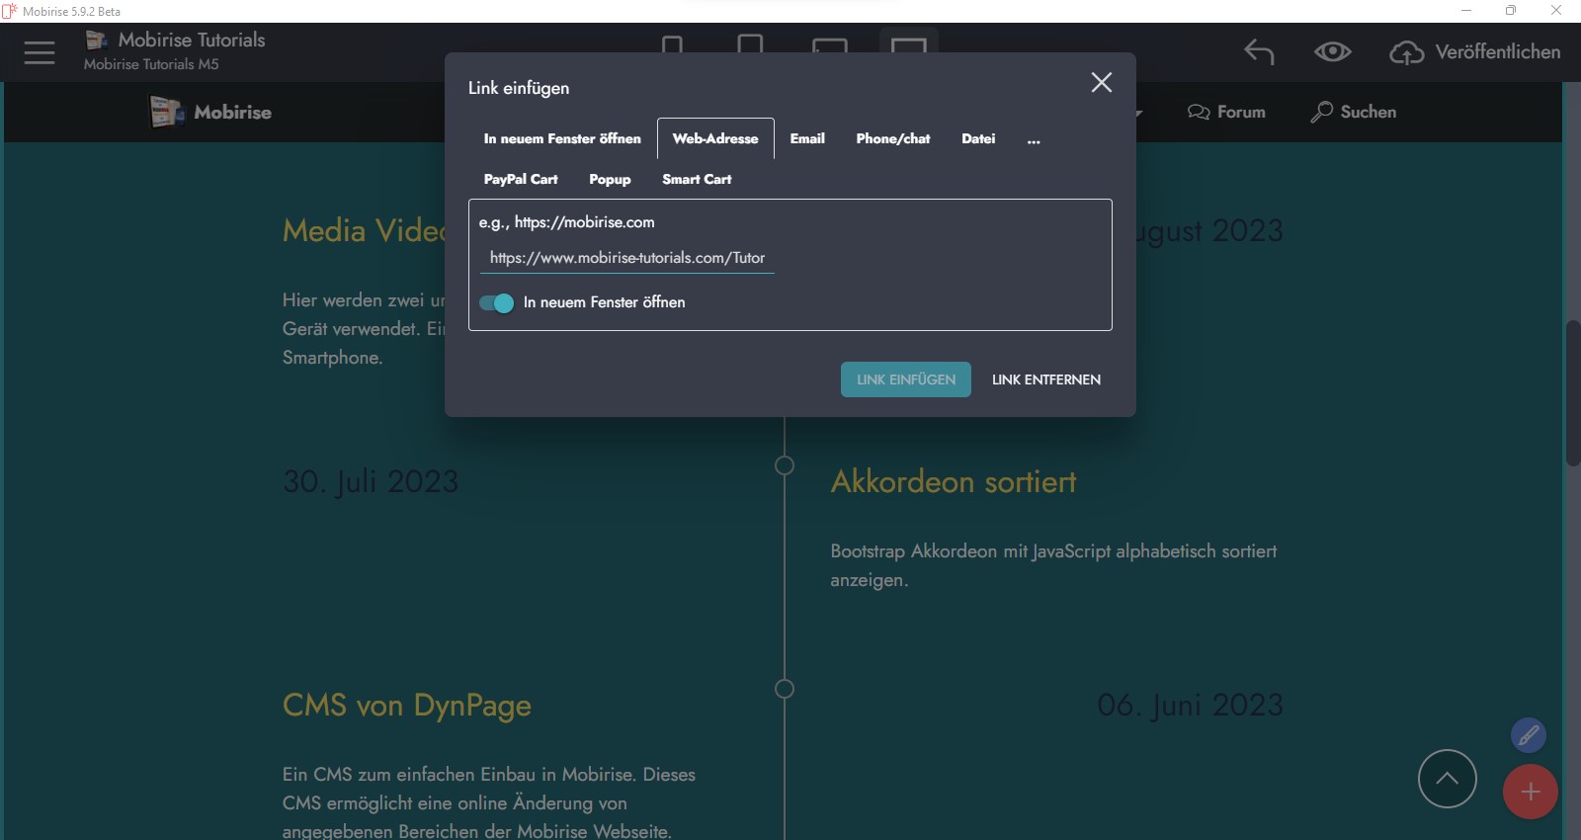Open the ellipsis more-options tab
The width and height of the screenshot is (1581, 840).
click(x=1034, y=139)
